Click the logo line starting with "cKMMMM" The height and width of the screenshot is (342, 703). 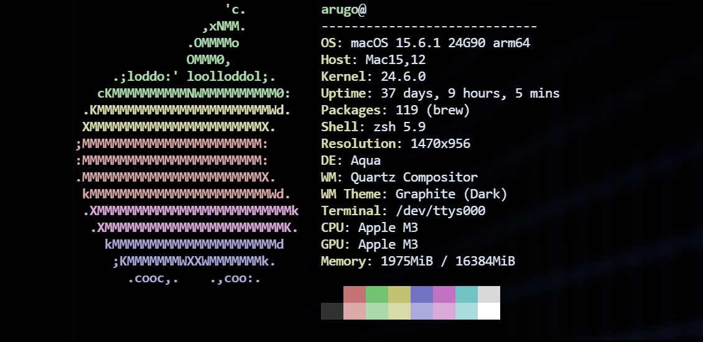pyautogui.click(x=194, y=93)
